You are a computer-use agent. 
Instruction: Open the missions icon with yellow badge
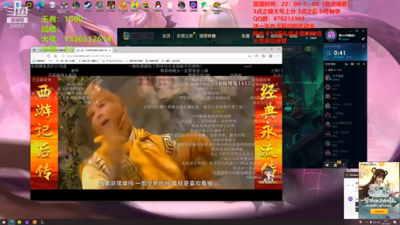tap(336, 165)
